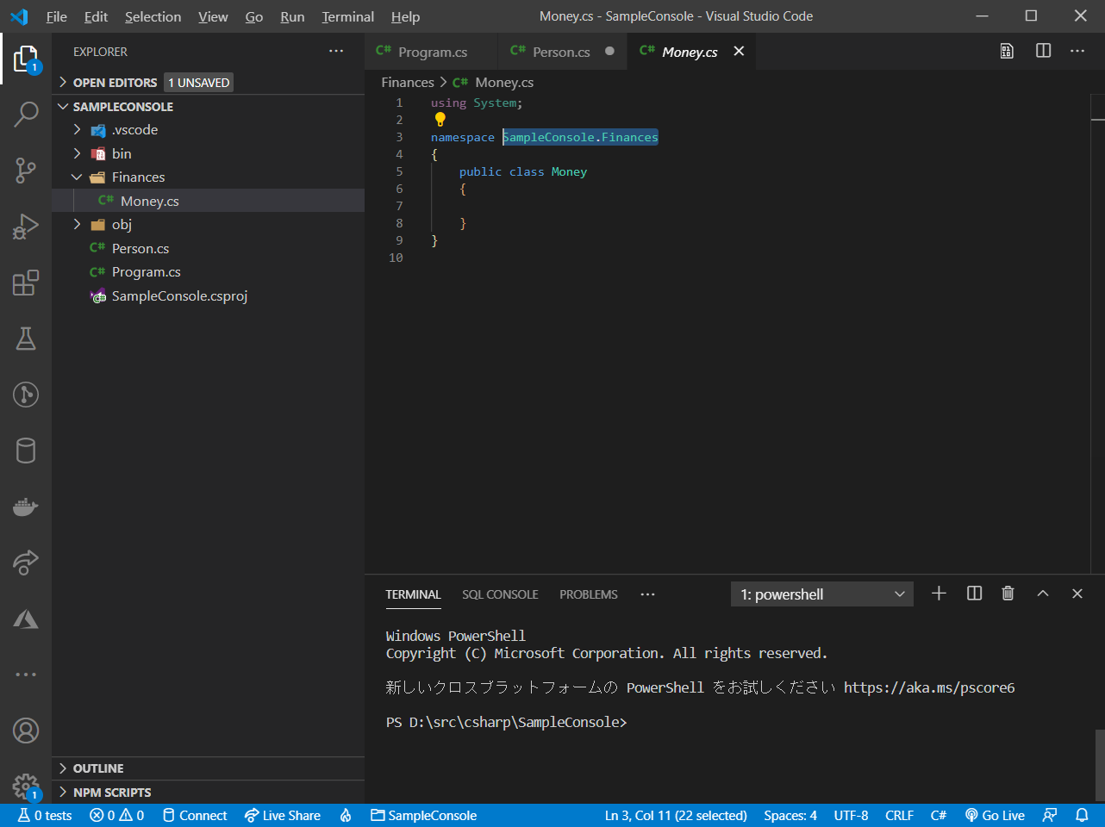Open the powershell terminal selector dropdown
The image size is (1105, 827).
coord(822,594)
